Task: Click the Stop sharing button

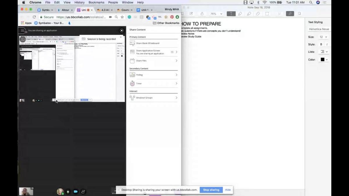Action: (211, 190)
